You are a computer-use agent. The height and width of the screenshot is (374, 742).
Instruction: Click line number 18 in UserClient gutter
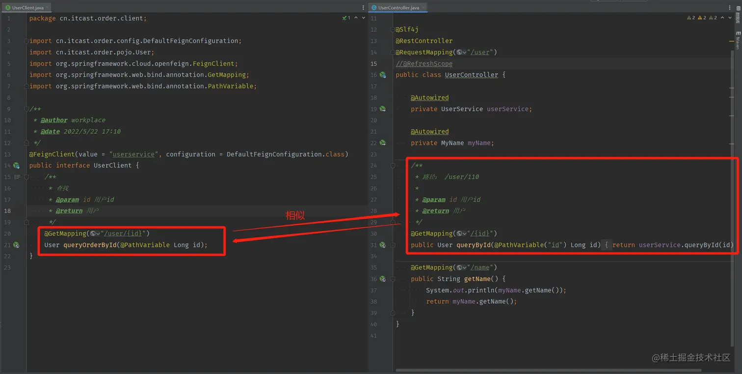7,211
